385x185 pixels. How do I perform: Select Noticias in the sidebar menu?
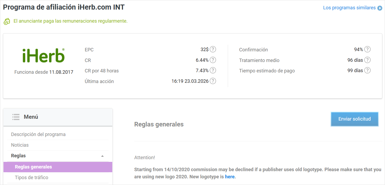(20, 145)
